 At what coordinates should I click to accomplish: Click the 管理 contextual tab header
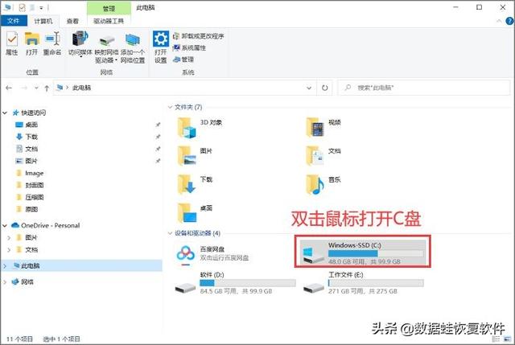pyautogui.click(x=109, y=8)
